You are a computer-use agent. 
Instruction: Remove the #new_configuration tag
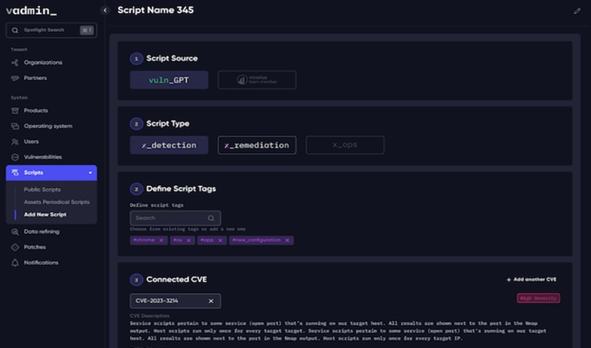tap(287, 240)
